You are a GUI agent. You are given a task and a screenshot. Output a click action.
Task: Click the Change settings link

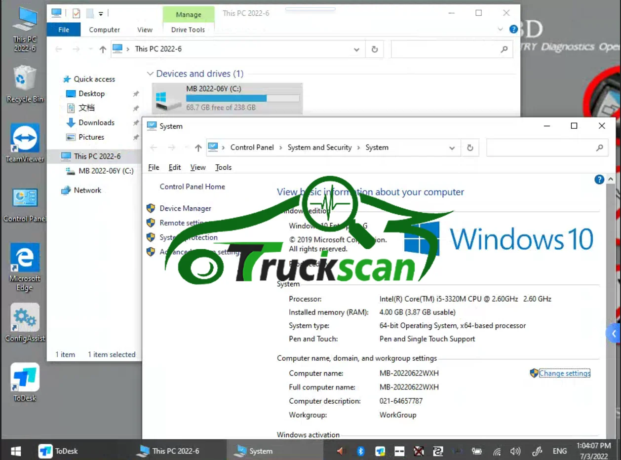click(x=565, y=373)
